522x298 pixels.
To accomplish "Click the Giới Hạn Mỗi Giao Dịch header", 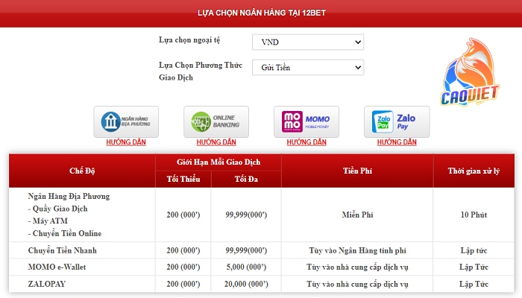I will tap(218, 162).
